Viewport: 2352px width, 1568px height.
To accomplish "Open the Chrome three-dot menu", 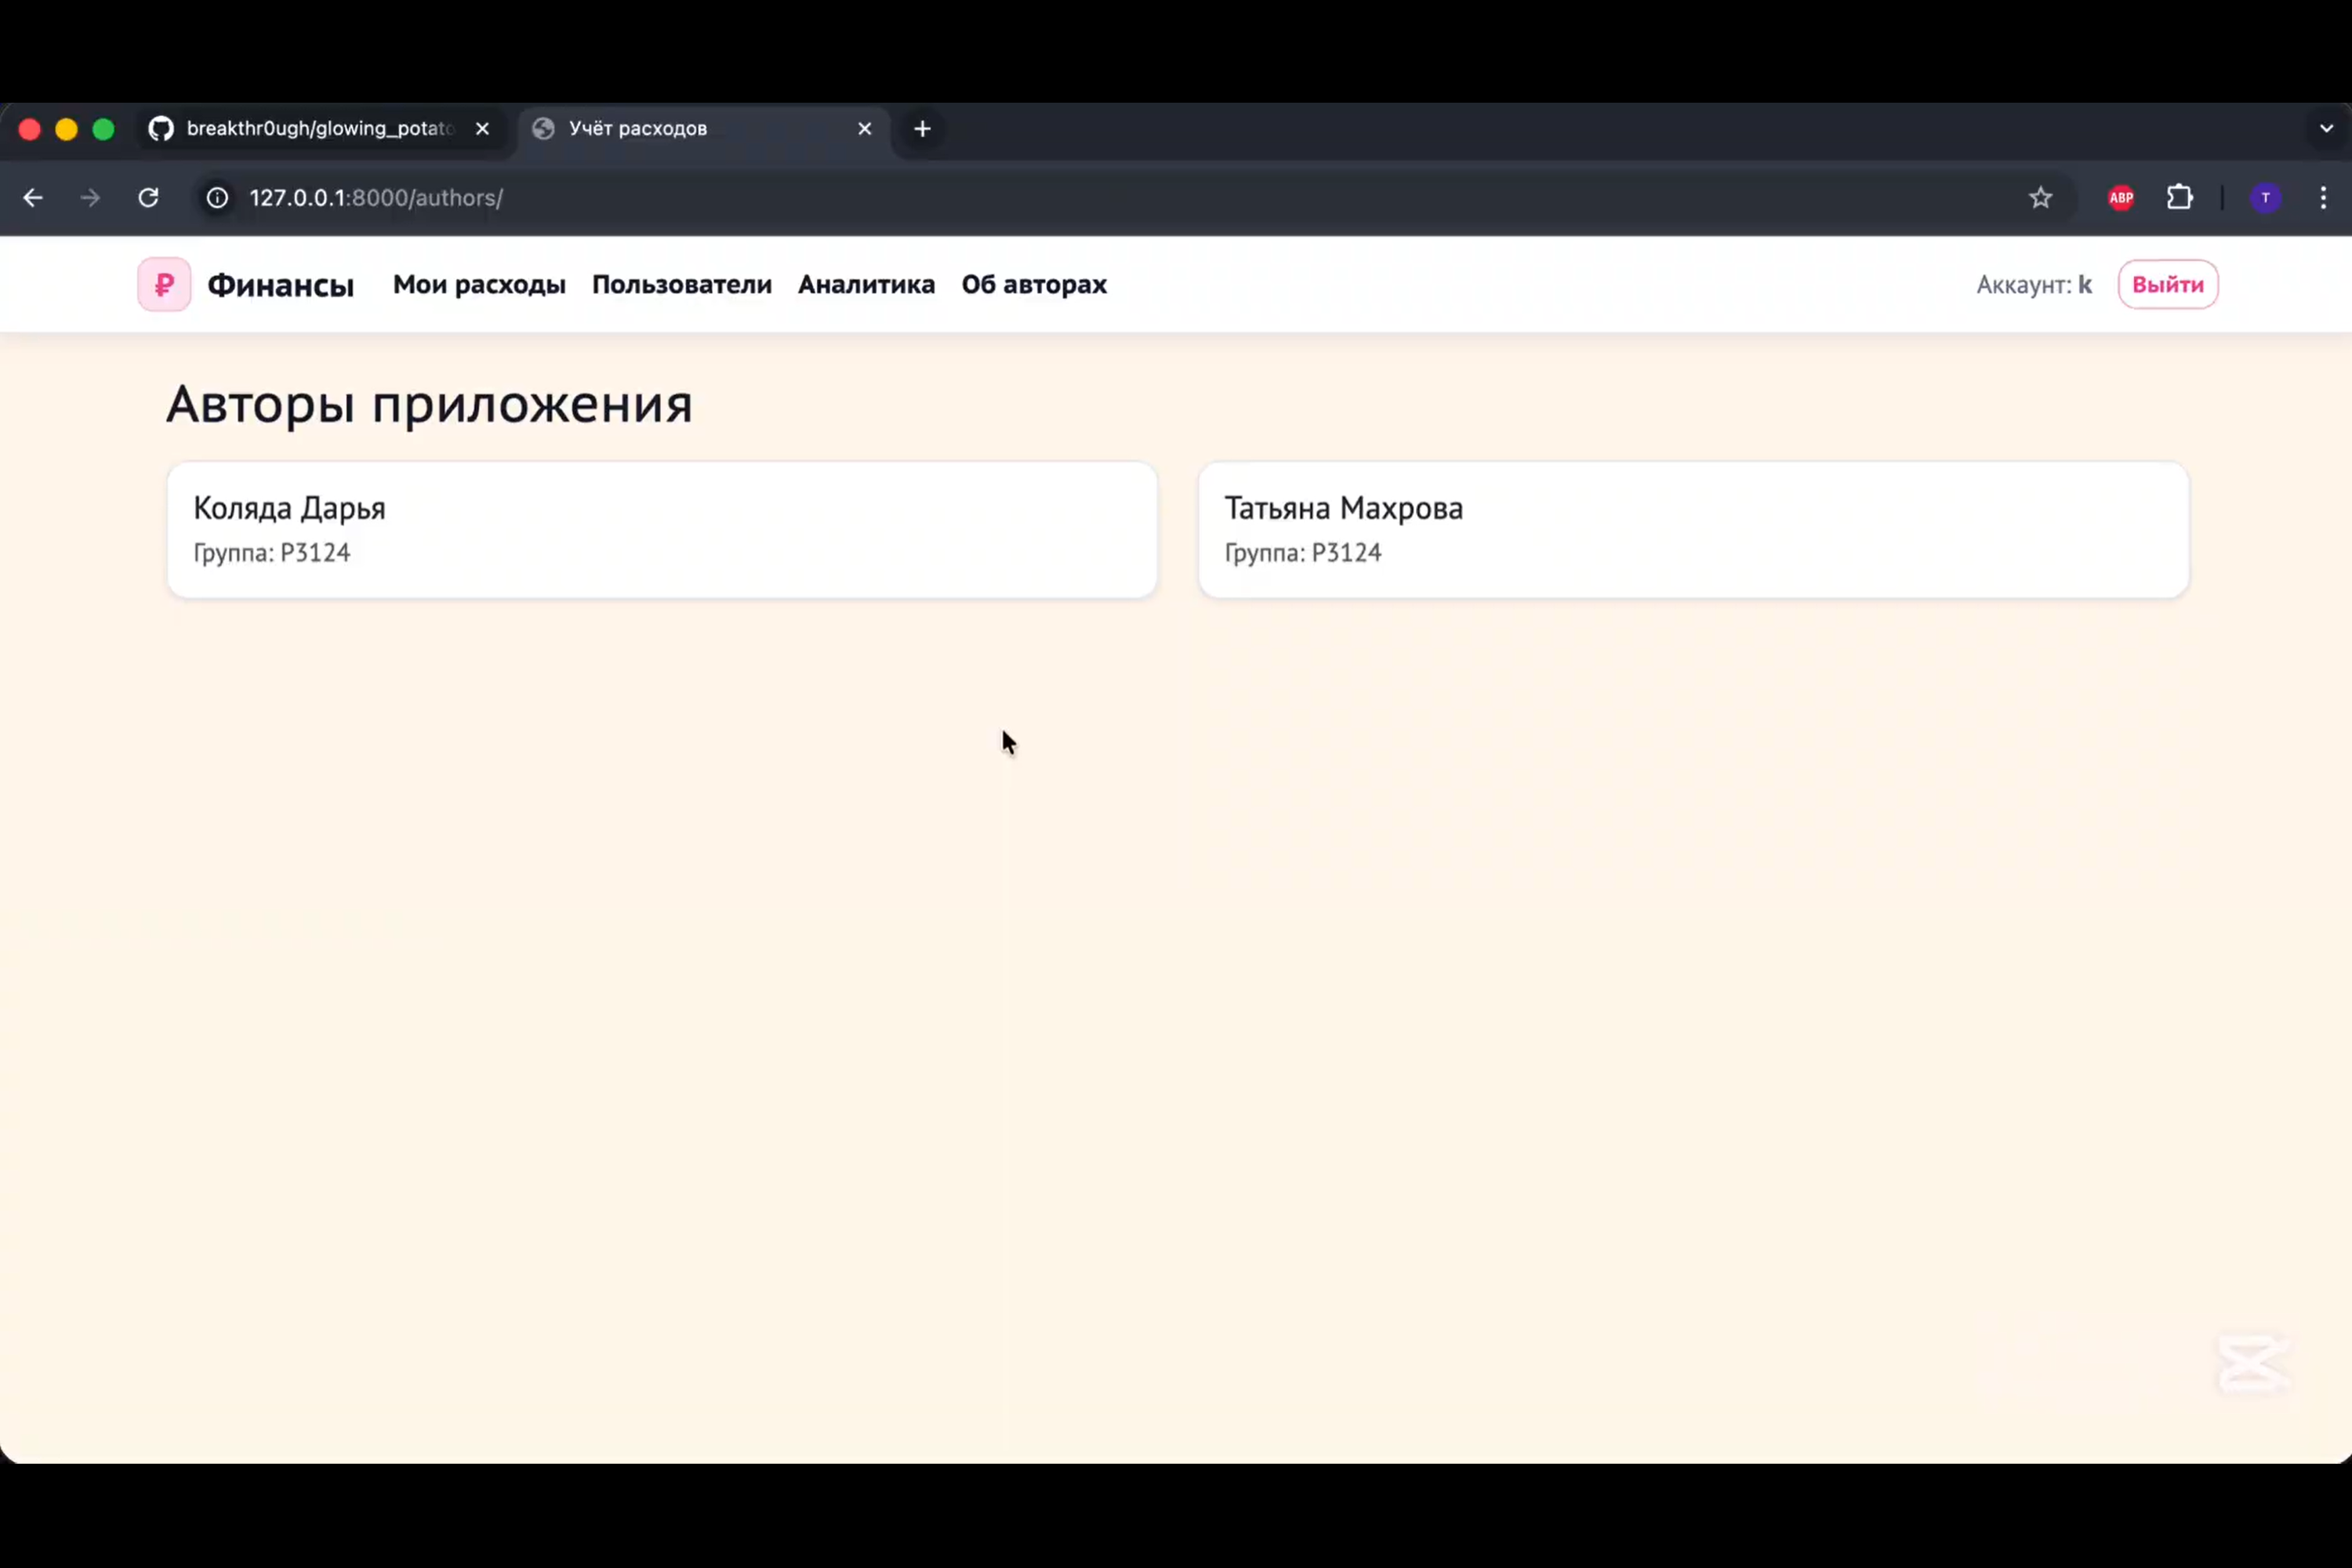I will (x=2322, y=198).
